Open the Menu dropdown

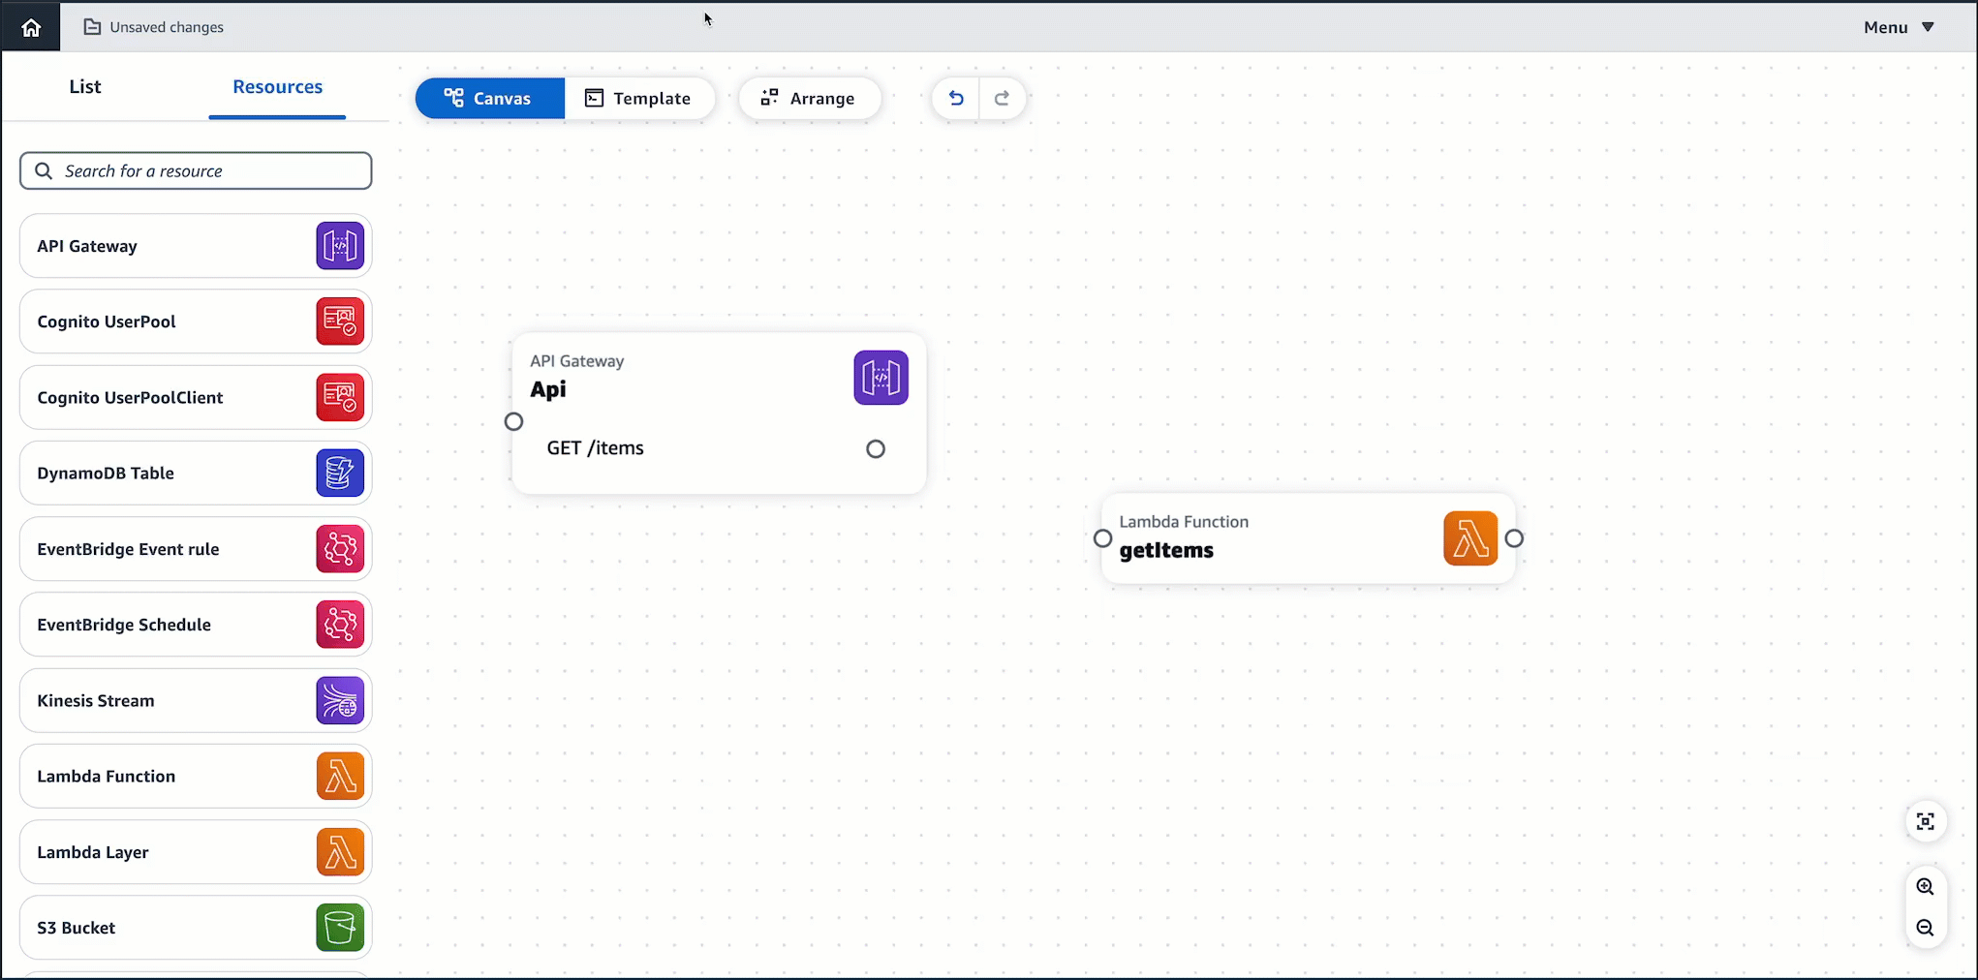click(1897, 27)
